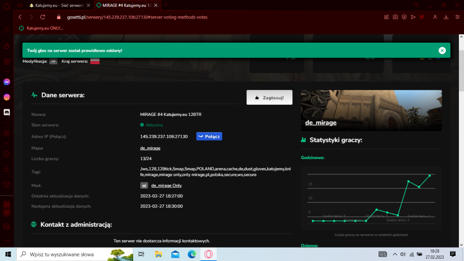The width and height of the screenshot is (464, 261).
Task: Click the page vertical scrollbar up arrow
Action: click(x=461, y=37)
